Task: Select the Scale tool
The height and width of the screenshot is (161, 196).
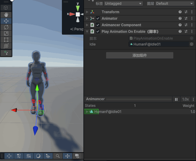Action: [6, 33]
